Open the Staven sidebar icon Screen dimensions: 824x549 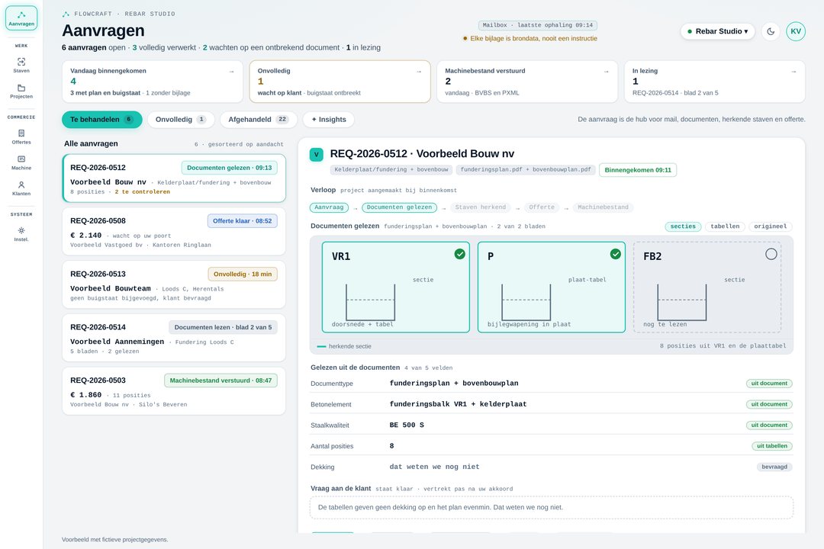[21, 65]
